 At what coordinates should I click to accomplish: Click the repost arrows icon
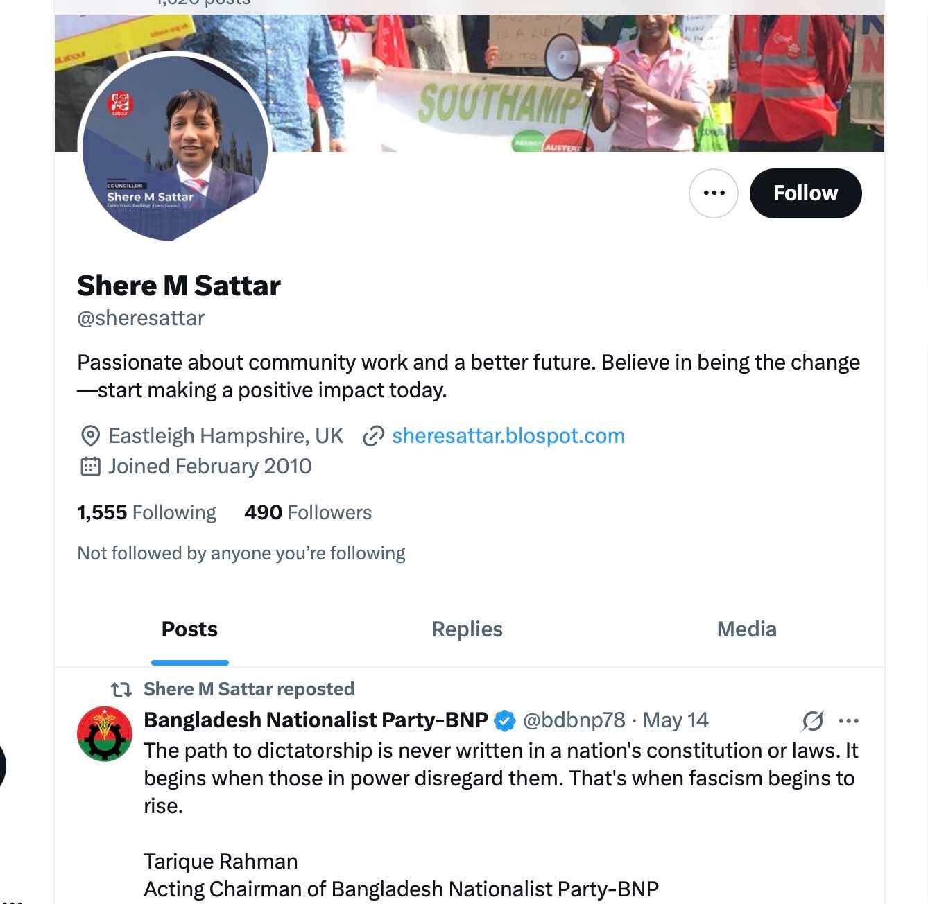121,689
